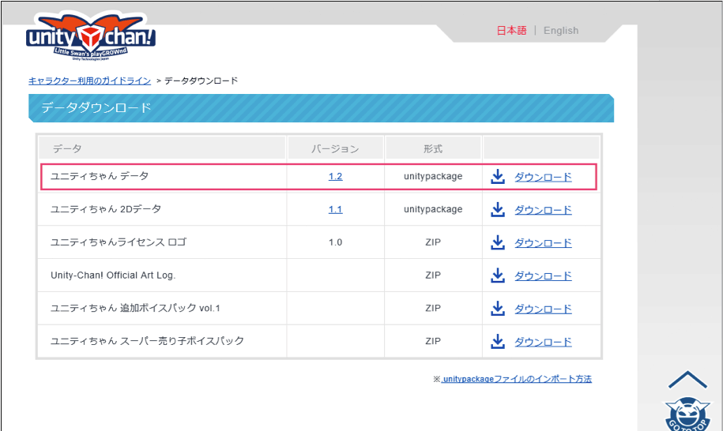Select Unity-Chan! Official Art Log. row name
This screenshot has height=431, width=723.
tap(113, 275)
